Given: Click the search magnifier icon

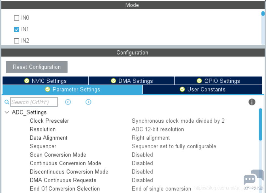Looking at the screenshot, I should pos(7,102).
